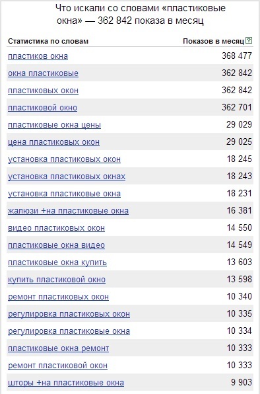Open the 'пластиковой окно' link
Viewport: 260px width, 394px height.
coord(43,108)
